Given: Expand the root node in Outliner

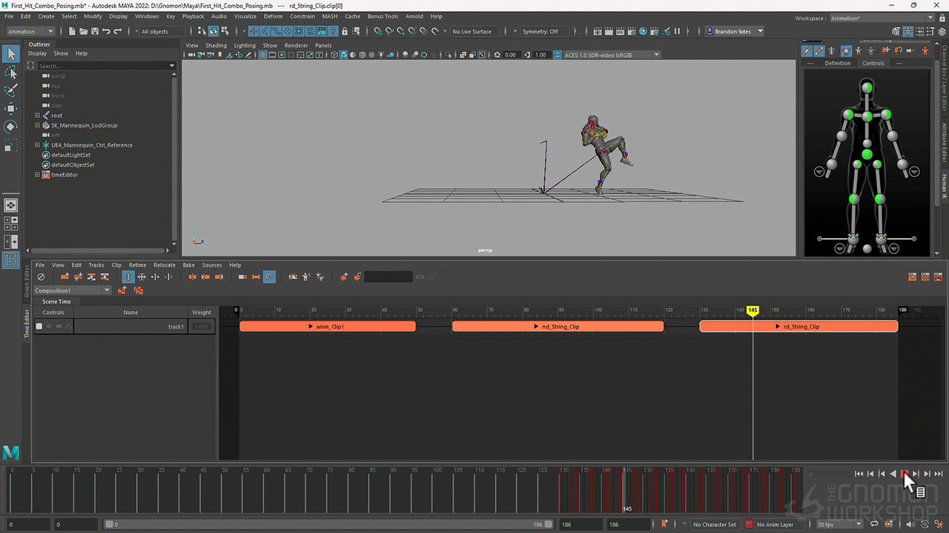Looking at the screenshot, I should [x=37, y=115].
